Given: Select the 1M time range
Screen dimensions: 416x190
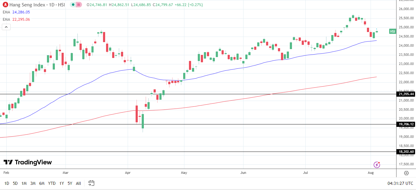Looking at the screenshot, I should pos(24,183).
